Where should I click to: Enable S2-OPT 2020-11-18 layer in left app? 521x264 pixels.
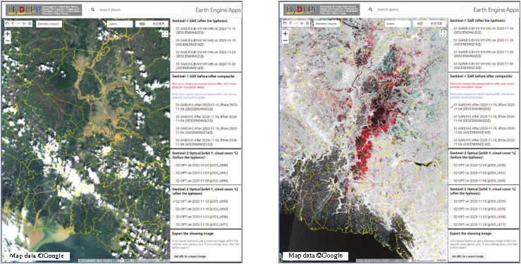(174, 209)
